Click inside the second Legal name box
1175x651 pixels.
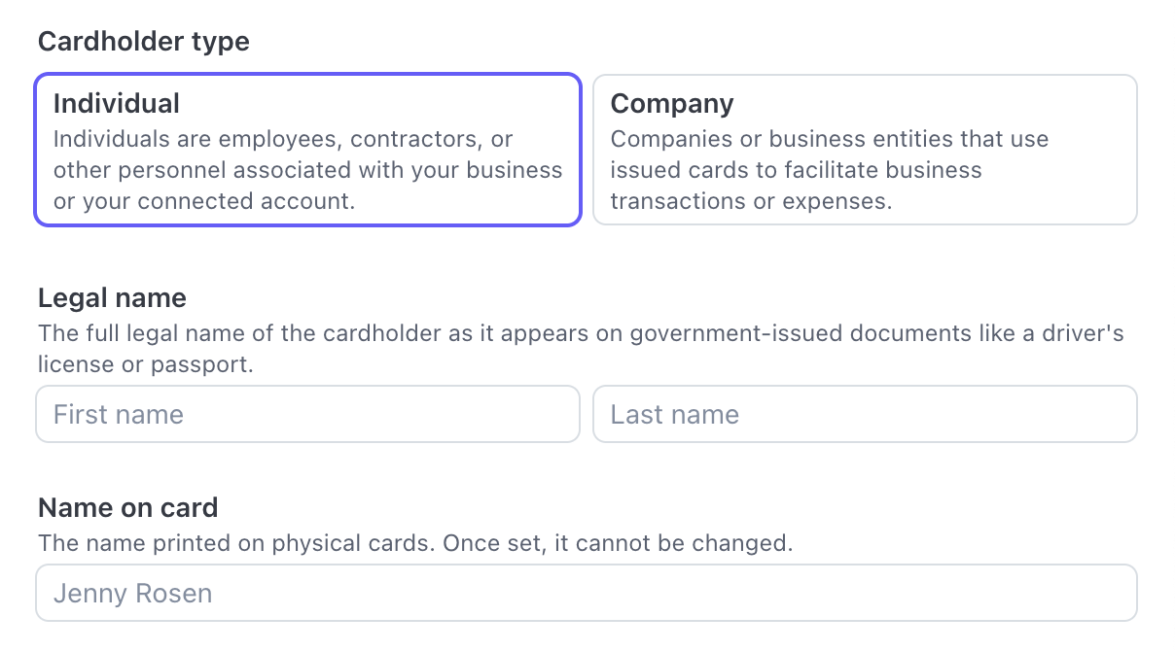(x=865, y=414)
